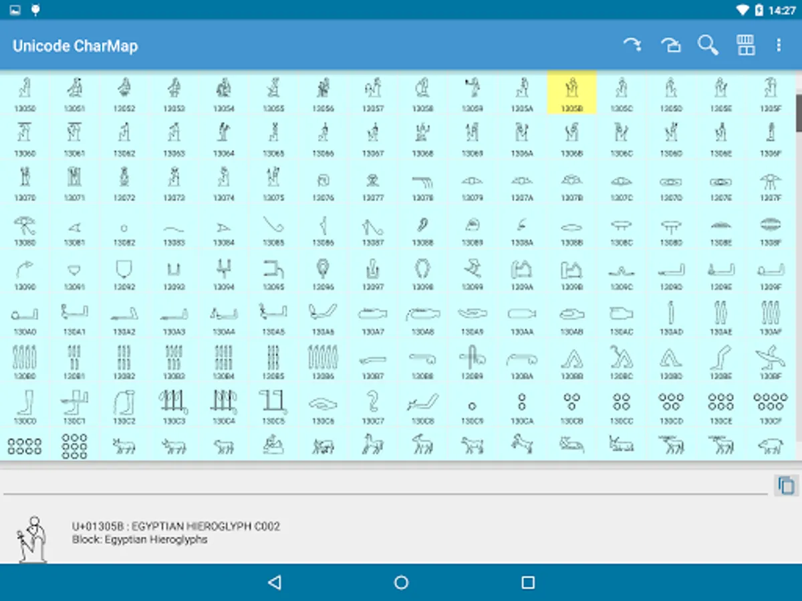Image resolution: width=802 pixels, height=601 pixels.
Task: Open the search magnifier in the toolbar
Action: click(x=708, y=45)
